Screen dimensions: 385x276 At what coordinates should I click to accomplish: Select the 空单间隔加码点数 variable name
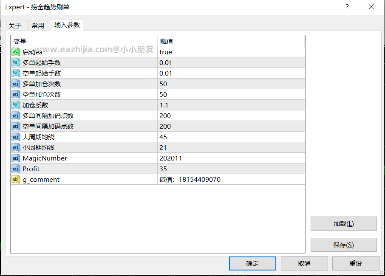coord(48,127)
